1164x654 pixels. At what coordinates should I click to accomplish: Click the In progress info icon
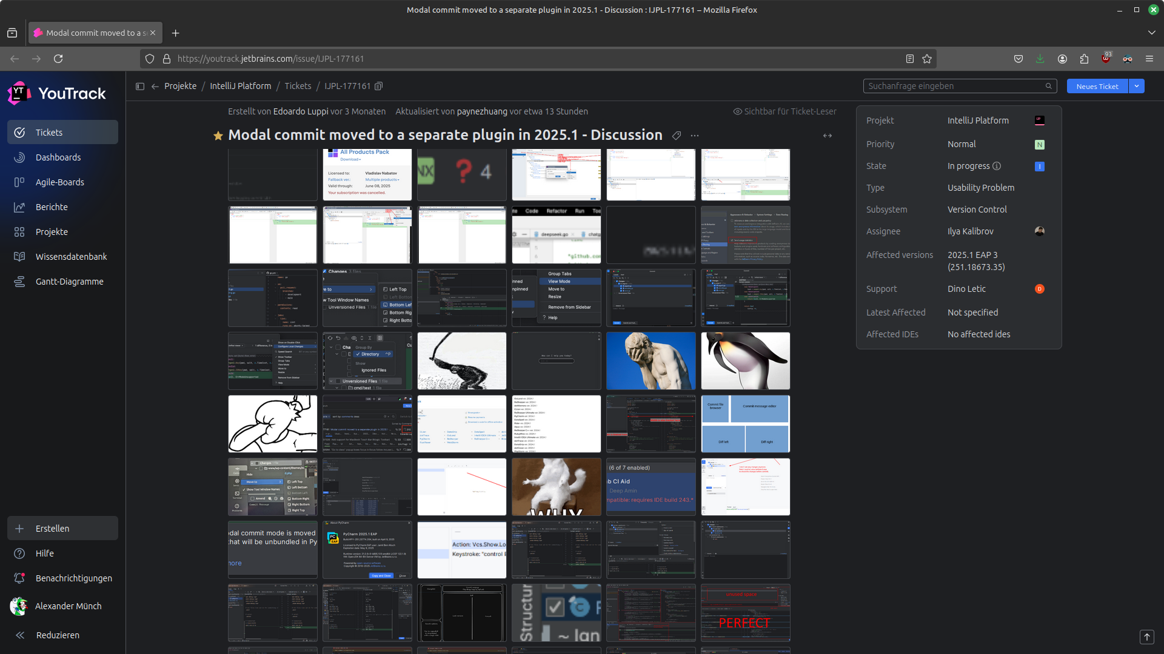997,166
